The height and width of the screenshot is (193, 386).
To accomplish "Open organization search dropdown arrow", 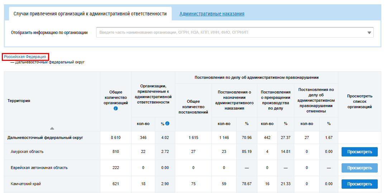I will (369, 33).
